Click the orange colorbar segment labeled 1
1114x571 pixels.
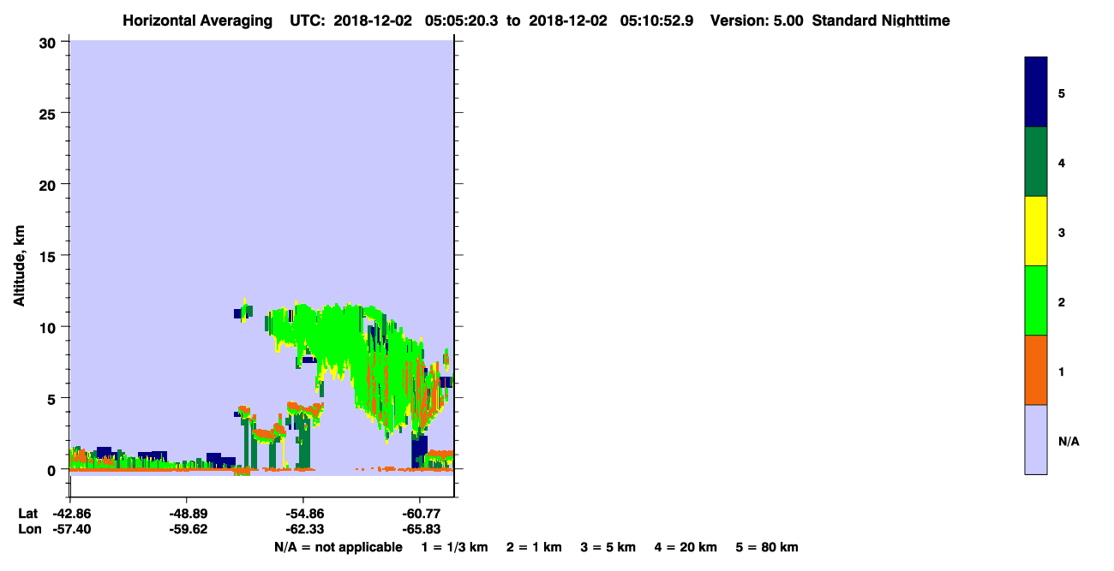pos(1036,370)
